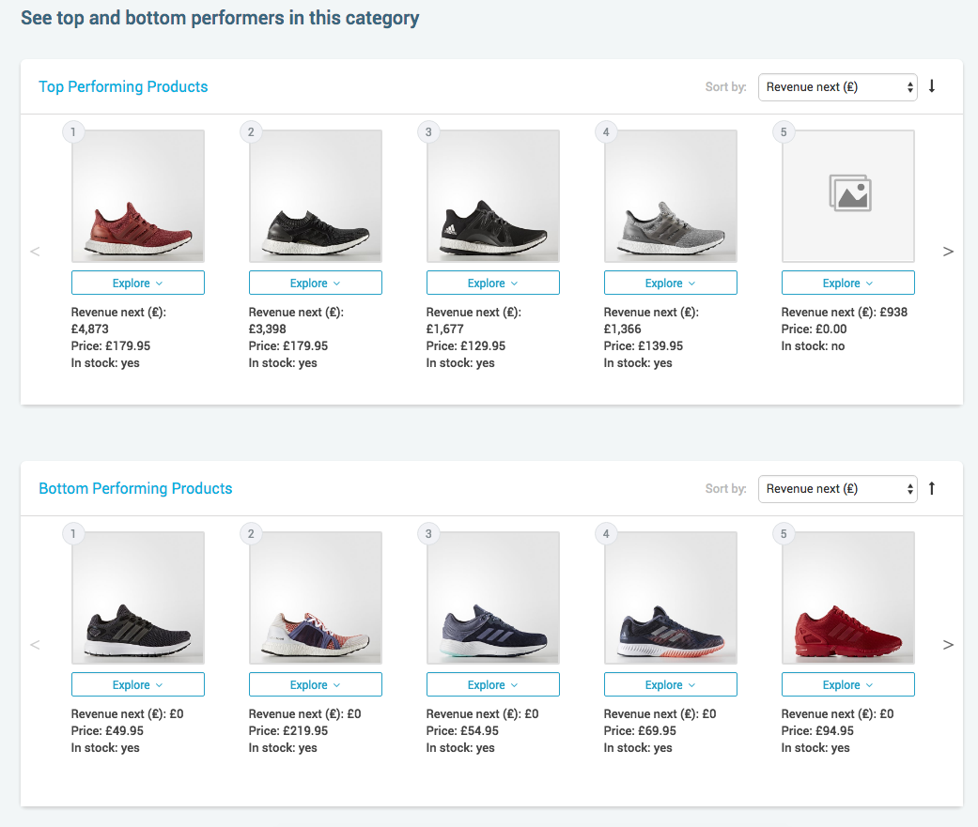Screen dimensions: 978x827
Task: Select the white and orange shoe thumbnail
Action: pyautogui.click(x=316, y=599)
